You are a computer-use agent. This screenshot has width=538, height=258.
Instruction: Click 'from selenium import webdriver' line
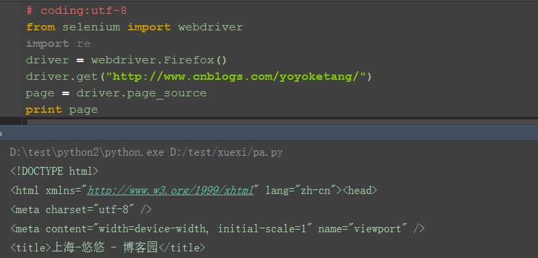click(134, 27)
